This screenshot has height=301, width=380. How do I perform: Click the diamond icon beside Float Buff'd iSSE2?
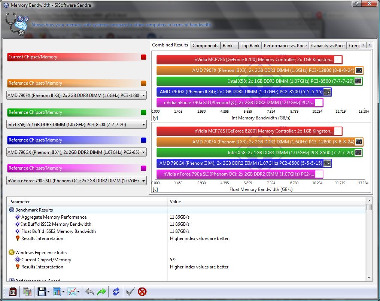[18, 231]
